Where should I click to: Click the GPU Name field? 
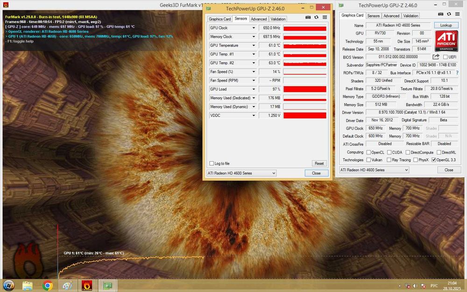pos(398,25)
